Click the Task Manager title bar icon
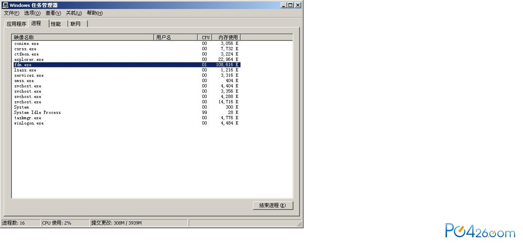523x245 pixels. [x=5, y=5]
